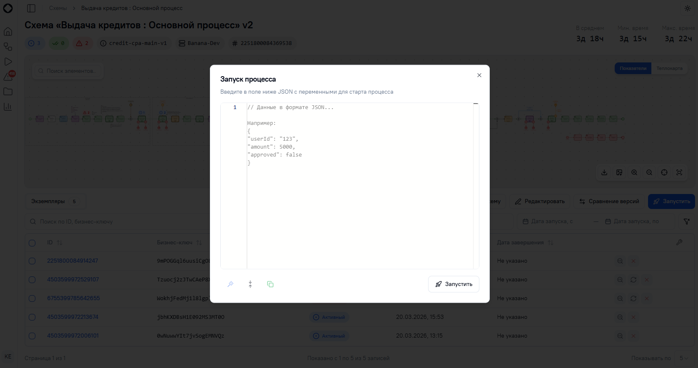This screenshot has height=368, width=698.
Task: Click the export diagram as image icon
Action: pyautogui.click(x=619, y=172)
